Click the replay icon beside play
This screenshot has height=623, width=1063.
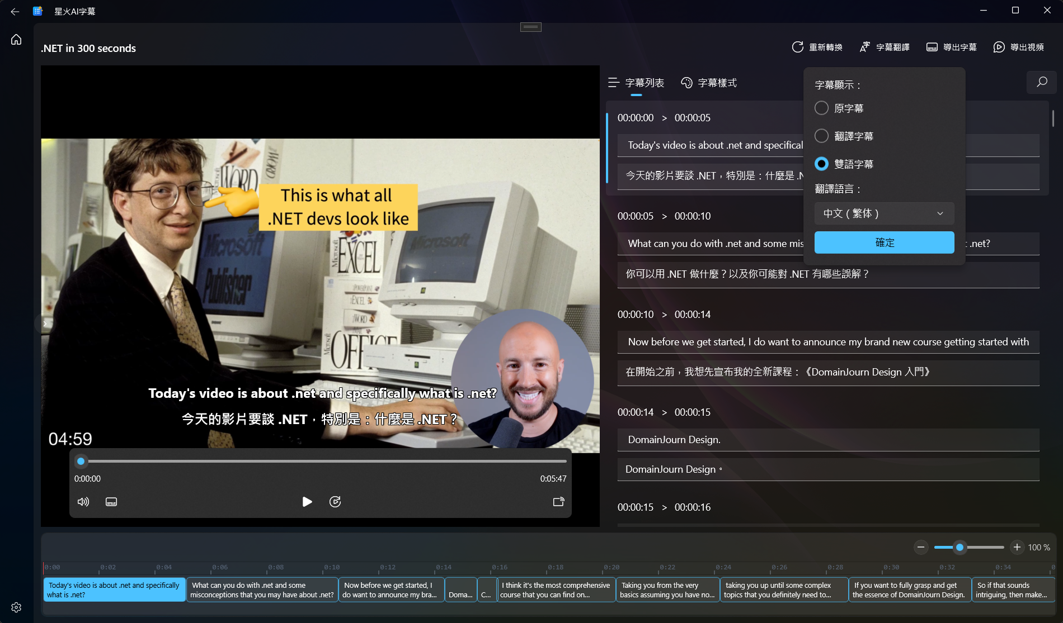[335, 502]
